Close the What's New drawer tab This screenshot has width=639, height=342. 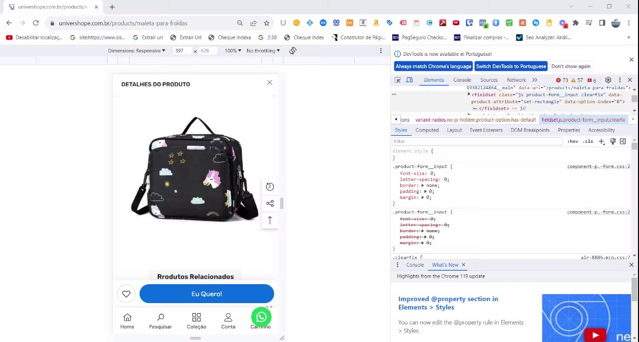click(463, 265)
